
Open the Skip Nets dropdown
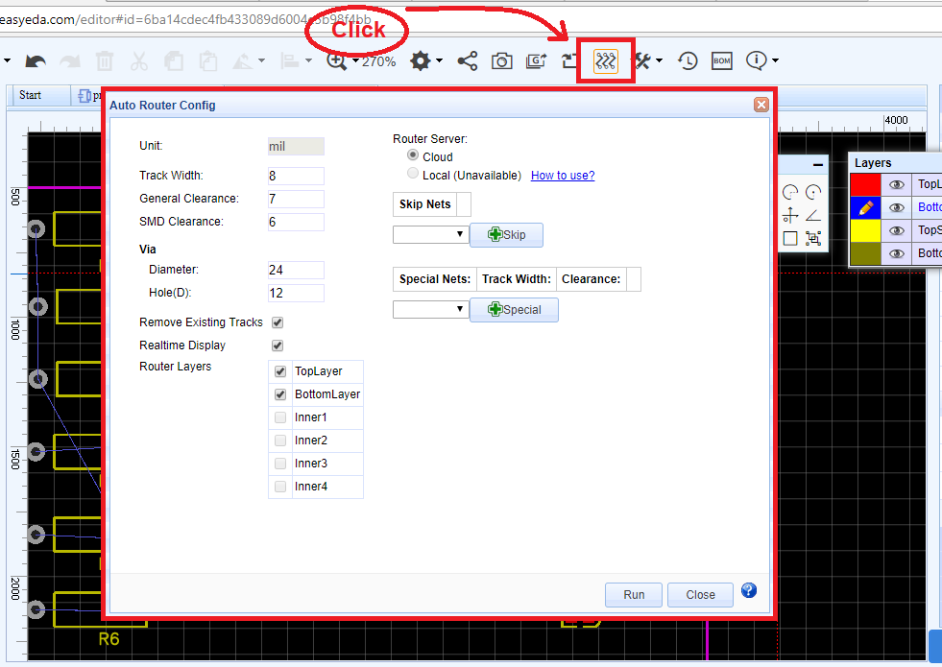point(430,234)
